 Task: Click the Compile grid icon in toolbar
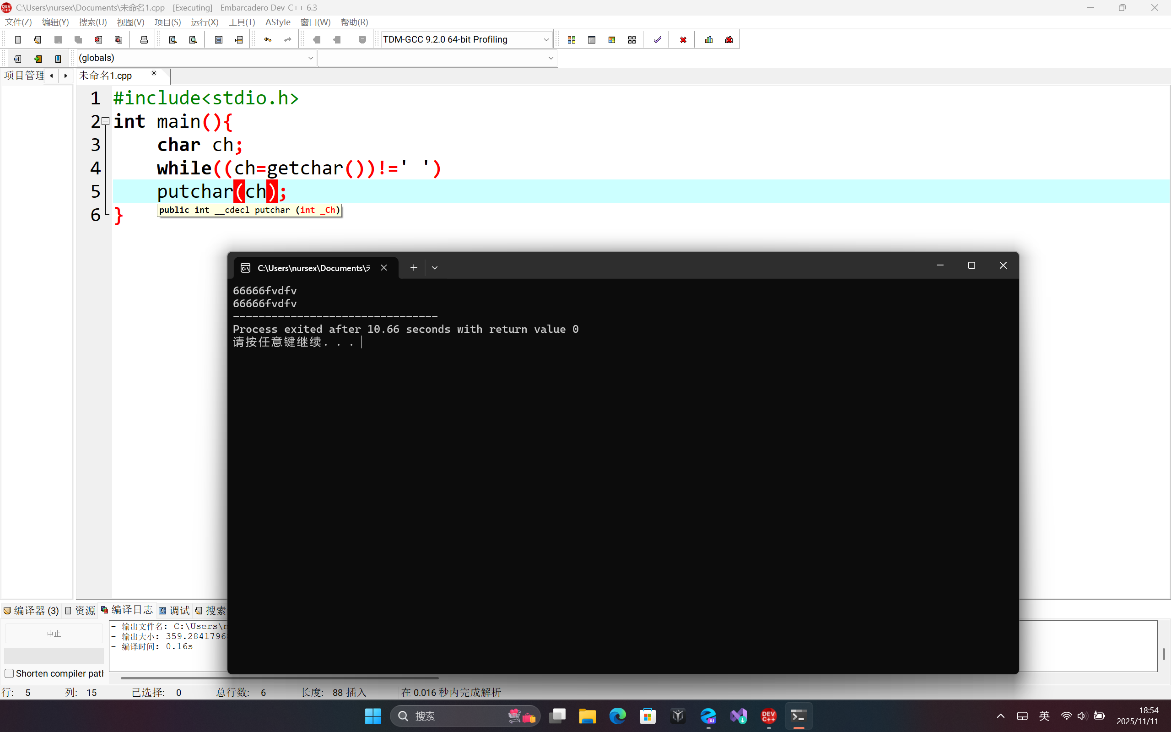click(572, 40)
